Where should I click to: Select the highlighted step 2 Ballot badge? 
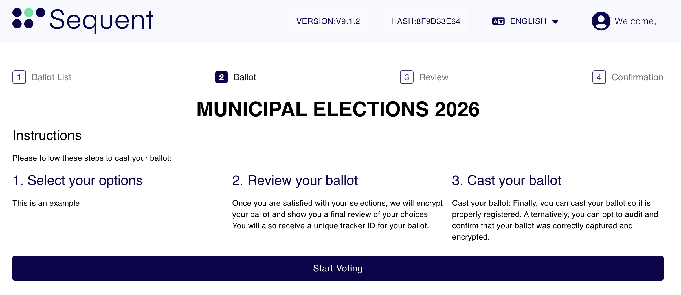pos(221,77)
